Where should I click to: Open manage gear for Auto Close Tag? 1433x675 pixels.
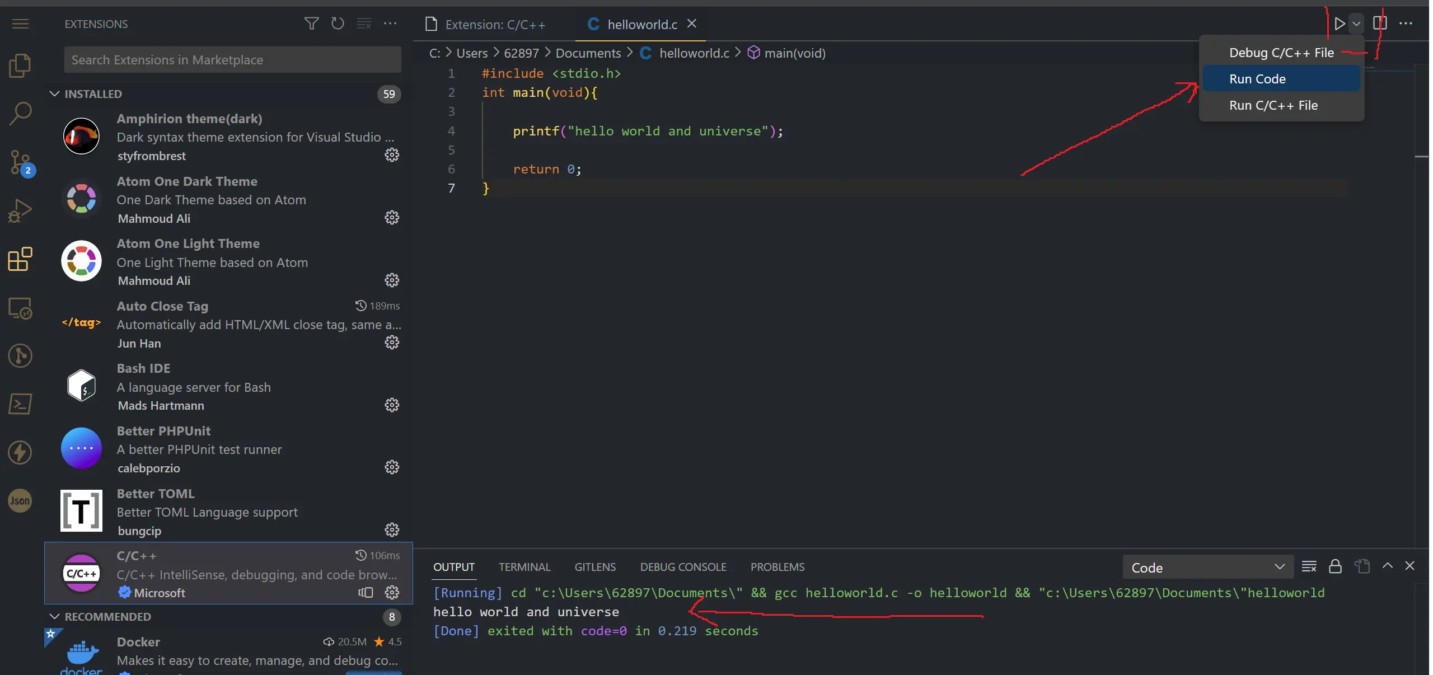tap(392, 343)
